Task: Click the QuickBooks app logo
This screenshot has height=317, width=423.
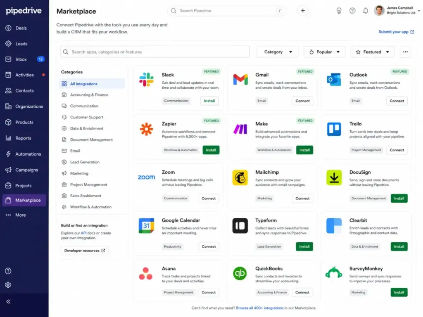Action: pos(240,273)
